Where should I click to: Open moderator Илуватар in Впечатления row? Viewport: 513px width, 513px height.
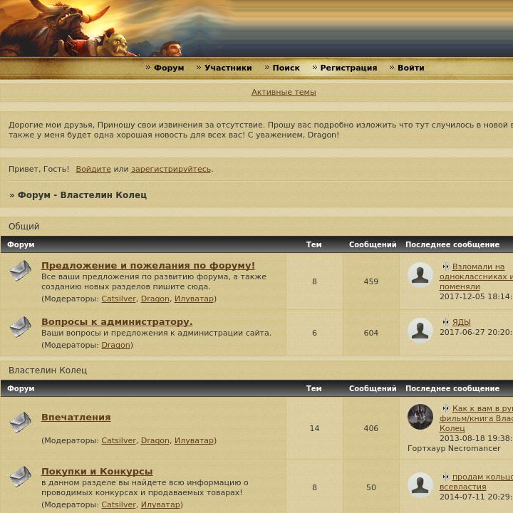tap(194, 441)
